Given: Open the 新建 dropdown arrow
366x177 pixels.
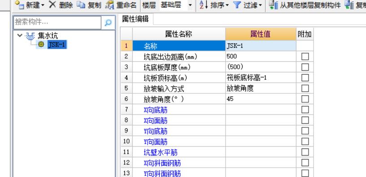Looking at the screenshot, I should coord(43,5).
